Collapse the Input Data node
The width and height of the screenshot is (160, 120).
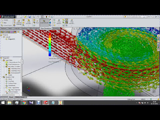point(2,60)
